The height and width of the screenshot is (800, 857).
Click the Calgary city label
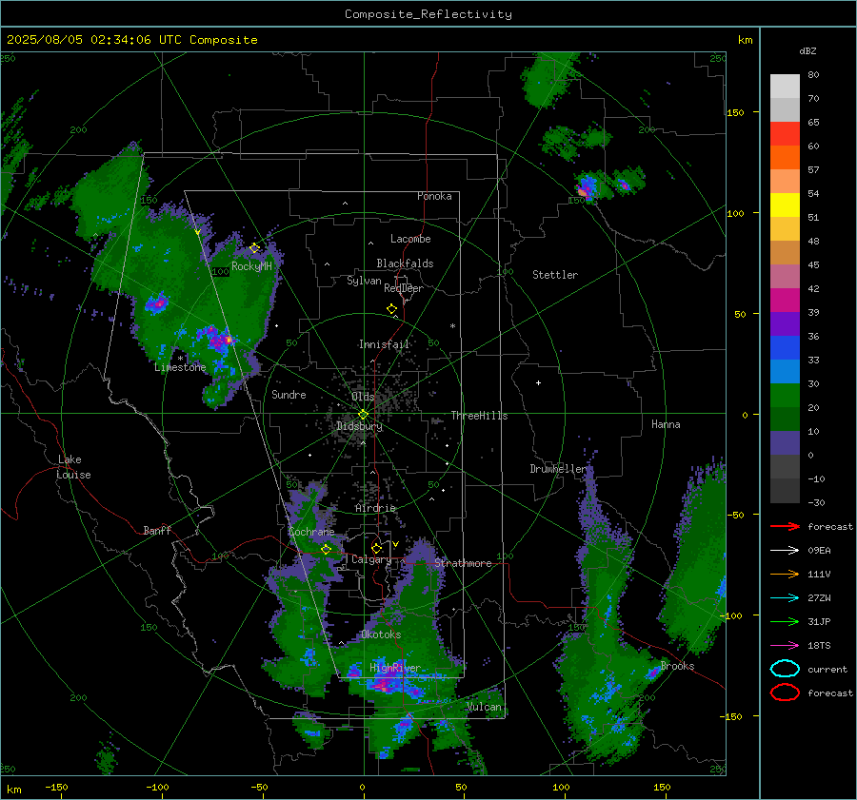click(x=371, y=559)
